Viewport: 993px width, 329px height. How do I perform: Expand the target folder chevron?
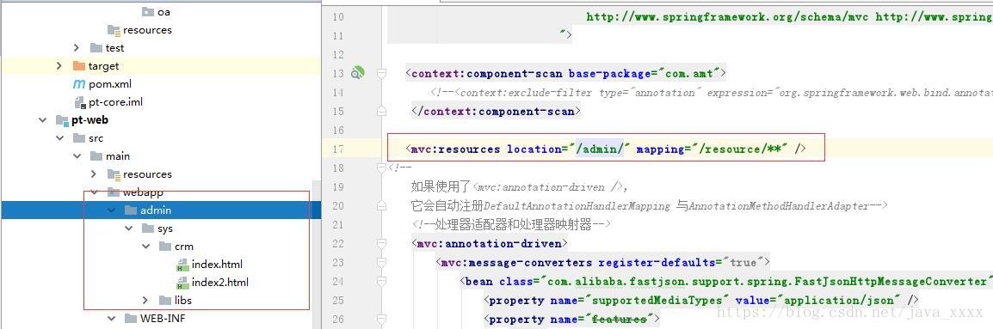pos(59,66)
